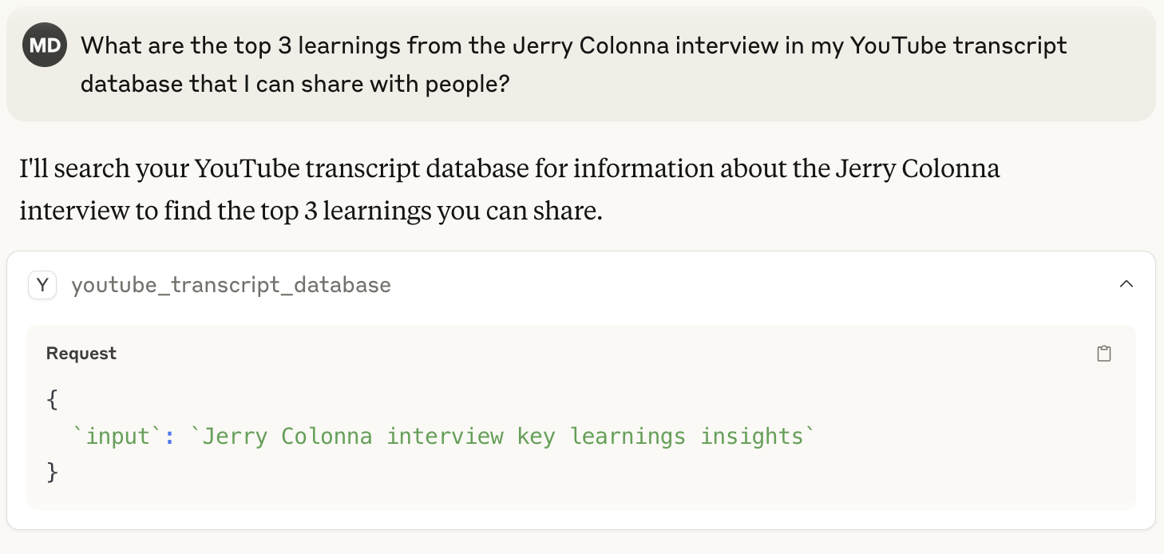
Task: Click the youtube_transcript_database tool name
Action: coord(231,285)
